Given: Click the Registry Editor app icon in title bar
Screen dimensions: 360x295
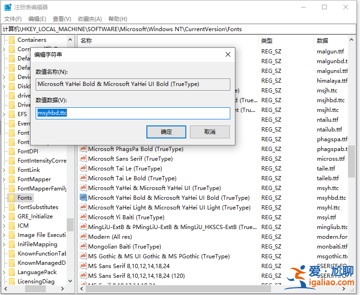Looking at the screenshot, I should (x=8, y=7).
